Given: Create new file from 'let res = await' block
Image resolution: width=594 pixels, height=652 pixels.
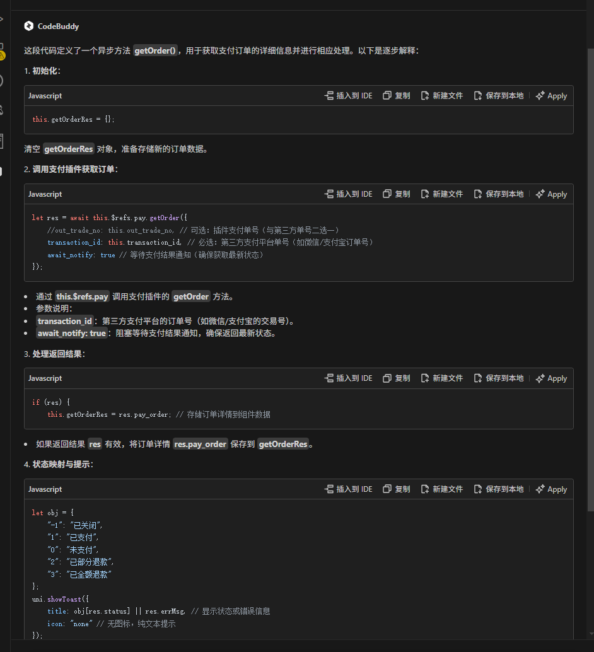Looking at the screenshot, I should point(442,194).
